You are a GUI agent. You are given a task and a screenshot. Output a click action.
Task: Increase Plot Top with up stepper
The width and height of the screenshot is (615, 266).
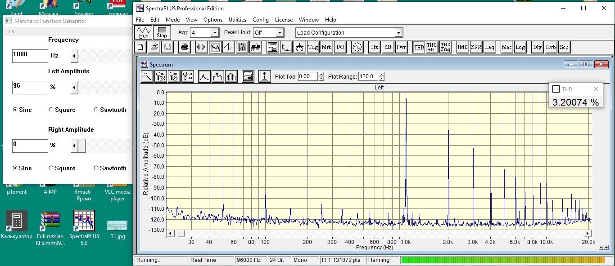[321, 75]
